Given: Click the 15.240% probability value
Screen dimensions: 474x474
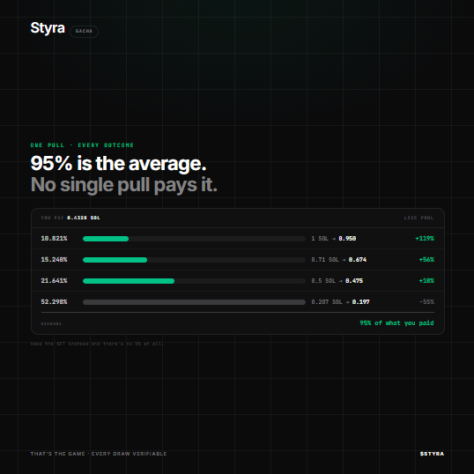Looking at the screenshot, I should tap(54, 260).
